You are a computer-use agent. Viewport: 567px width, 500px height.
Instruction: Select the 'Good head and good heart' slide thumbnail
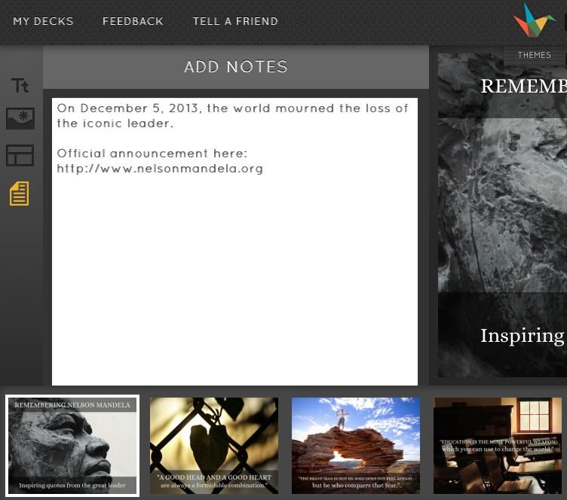pos(214,446)
